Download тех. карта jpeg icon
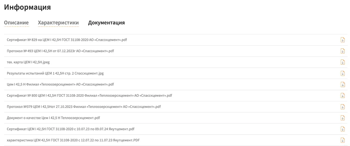 [x=342, y=62]
